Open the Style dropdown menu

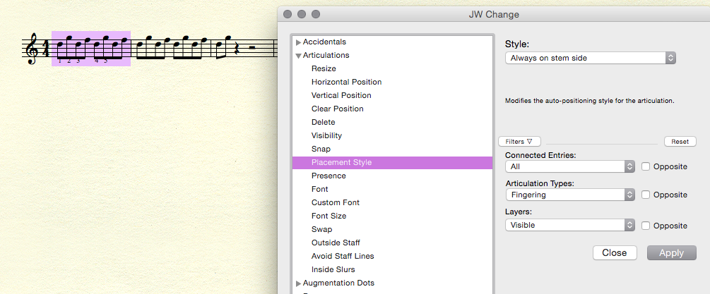(x=591, y=58)
